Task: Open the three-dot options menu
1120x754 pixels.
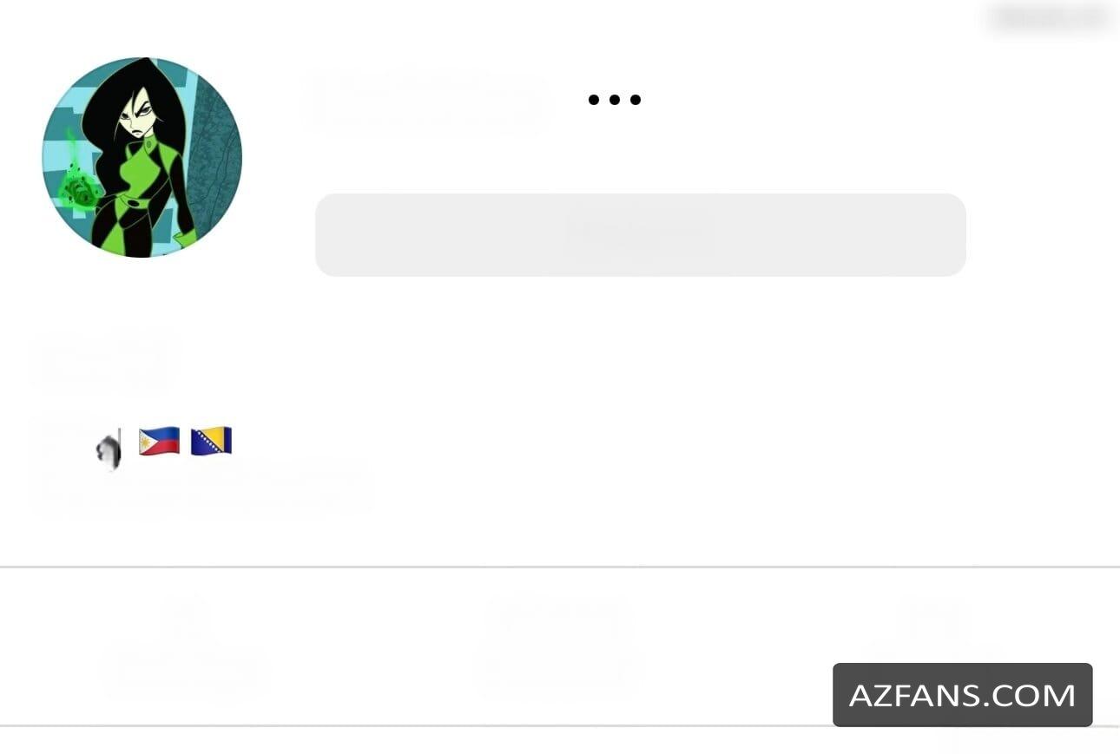Action: (x=615, y=100)
